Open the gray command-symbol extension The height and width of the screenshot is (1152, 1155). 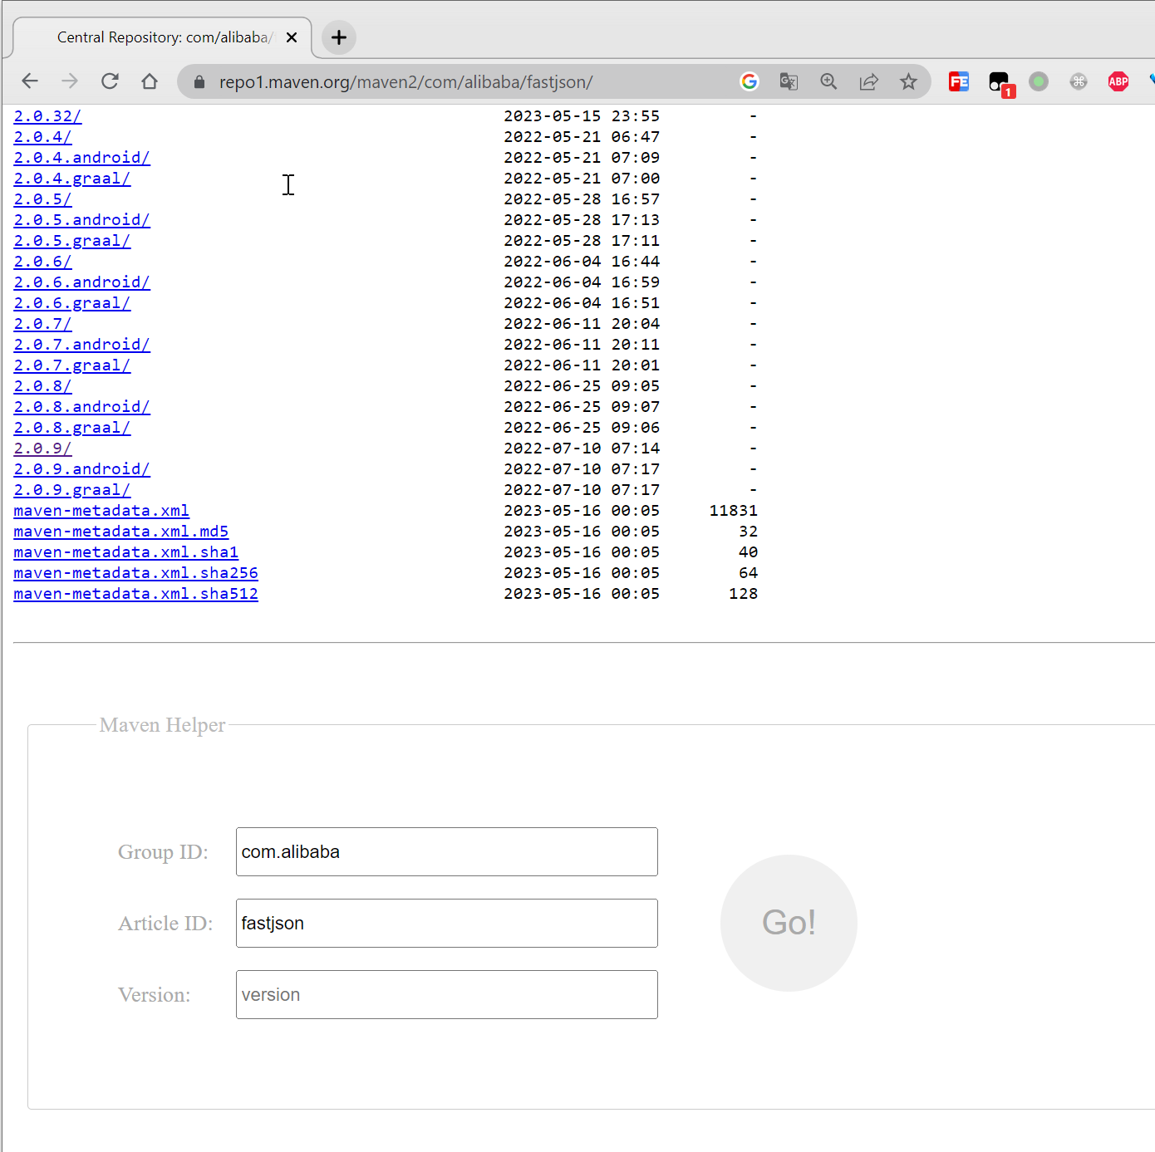click(x=1079, y=81)
